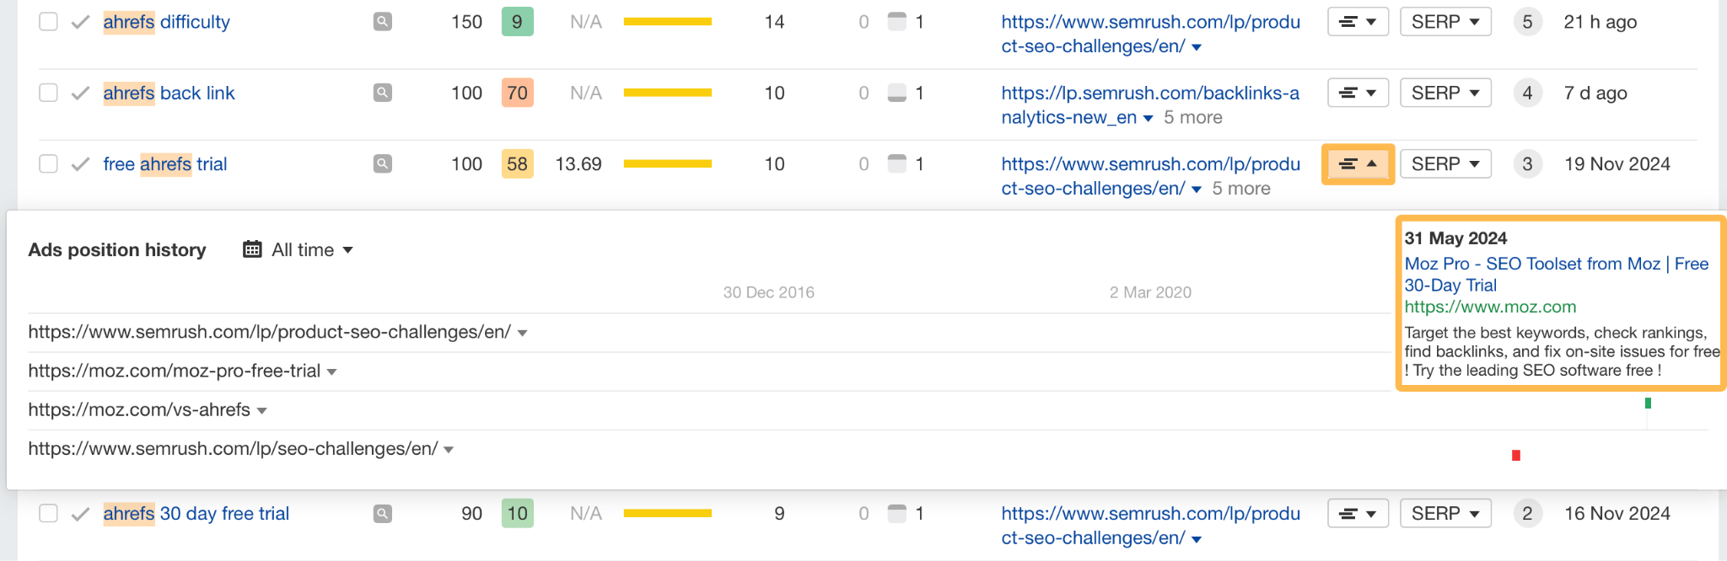Select the checkbox for the "ahrefs difficulty" row

pos(47,21)
